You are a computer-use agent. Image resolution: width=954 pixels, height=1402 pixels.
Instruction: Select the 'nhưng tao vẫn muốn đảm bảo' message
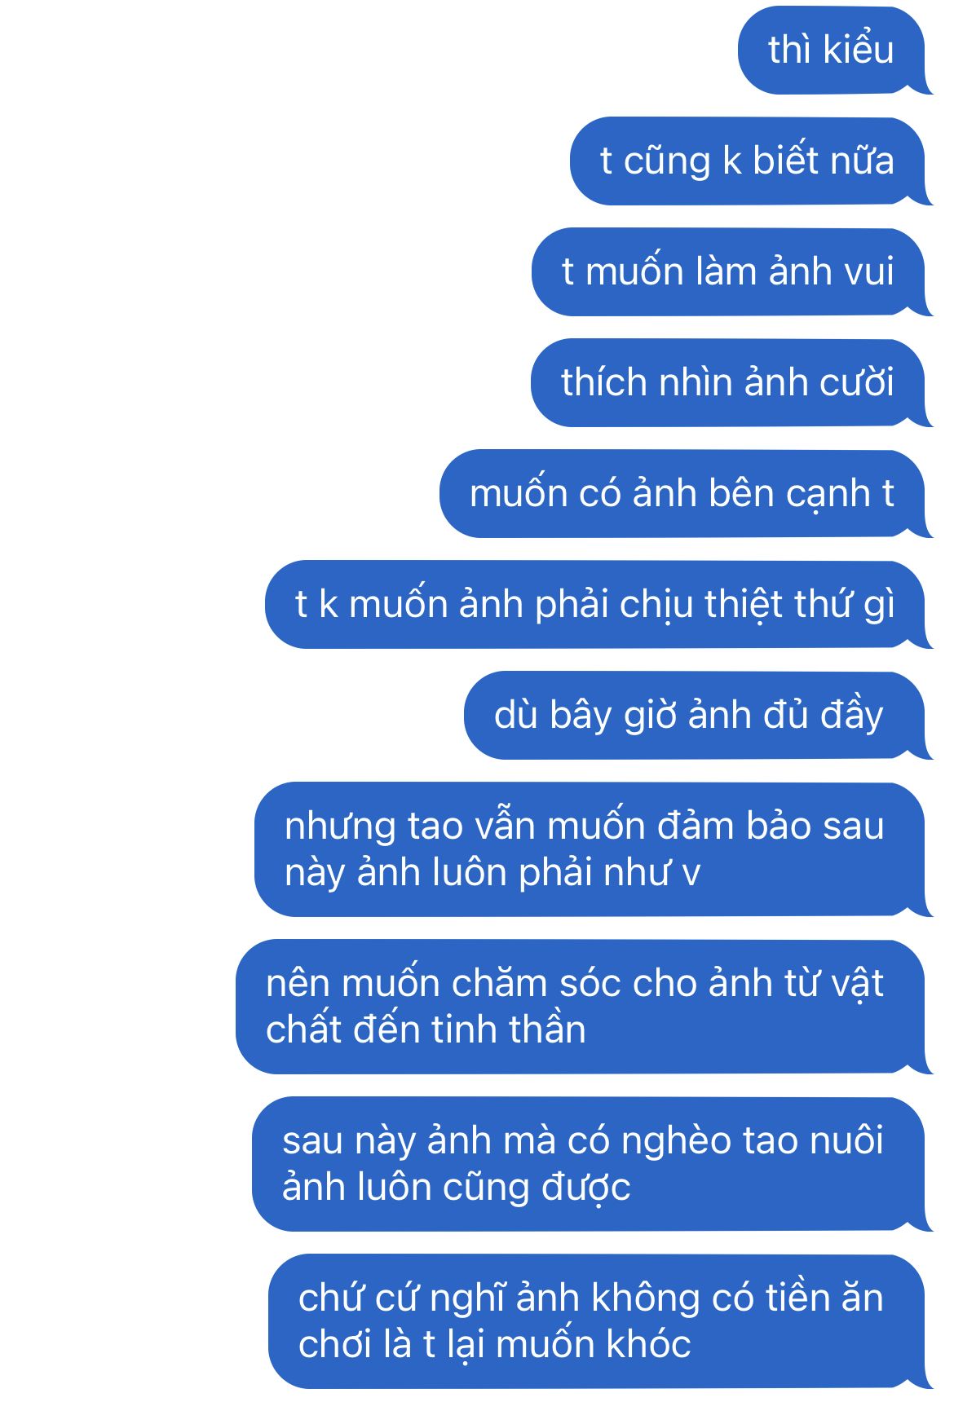[x=591, y=849]
